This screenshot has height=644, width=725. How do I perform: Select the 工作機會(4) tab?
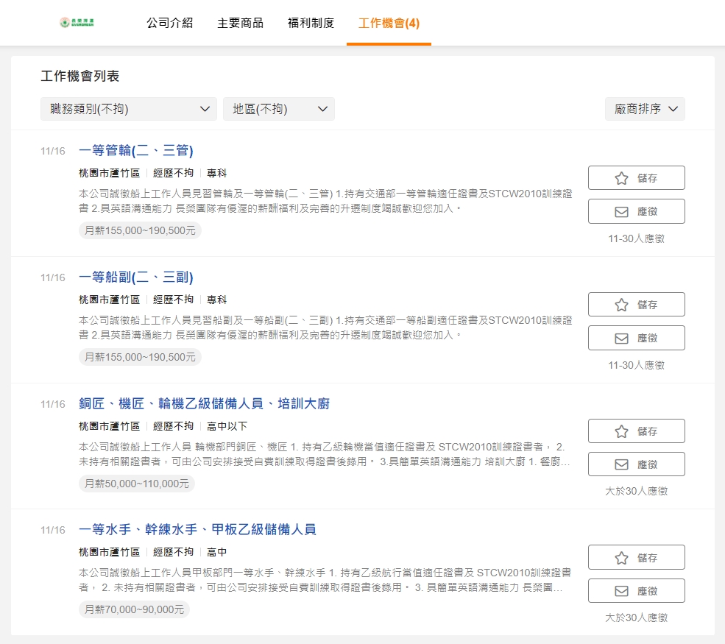[389, 23]
